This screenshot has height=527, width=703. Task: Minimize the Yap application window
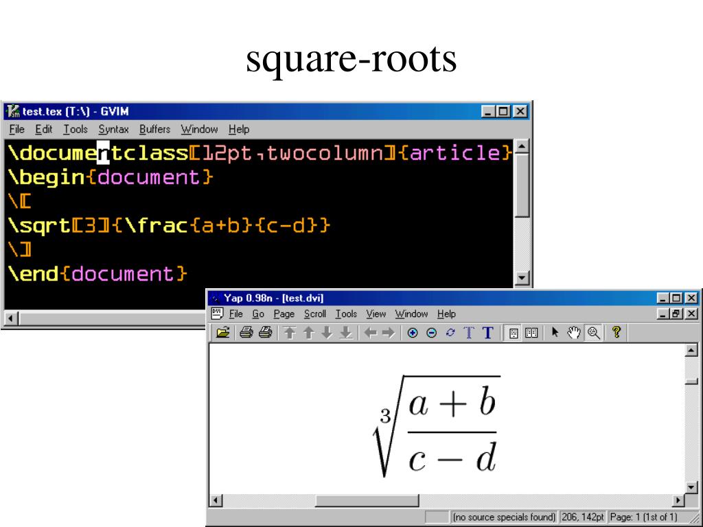coord(663,298)
